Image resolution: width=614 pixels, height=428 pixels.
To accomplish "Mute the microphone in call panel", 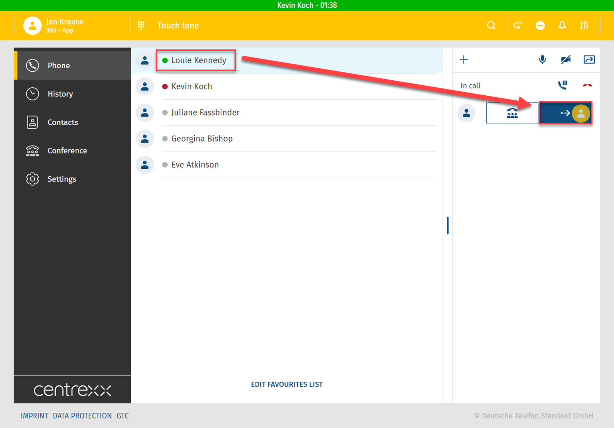I will (542, 59).
